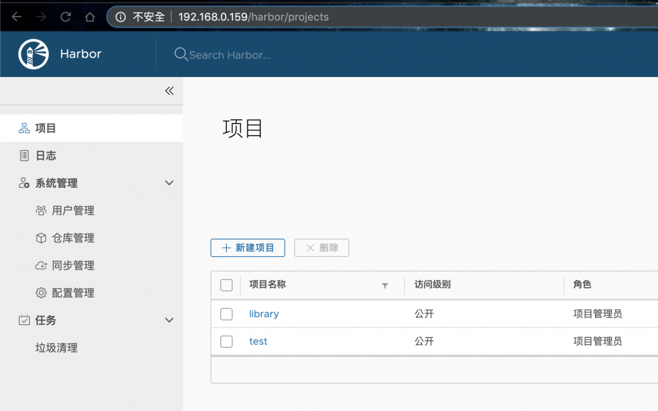Click the 日志 logs icon in sidebar
Screen dimensions: 658x411
click(24, 155)
